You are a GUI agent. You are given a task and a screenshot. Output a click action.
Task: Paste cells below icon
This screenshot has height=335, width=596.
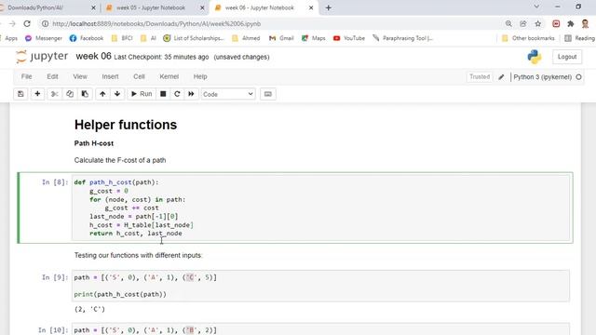[85, 94]
